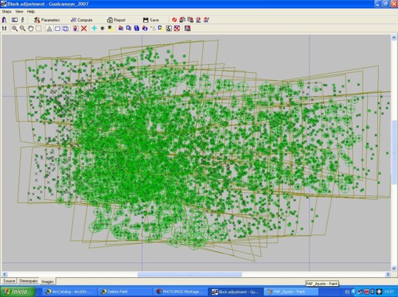The width and height of the screenshot is (398, 297).
Task: Click the screen panel icon in top toolbar
Action: point(15,20)
